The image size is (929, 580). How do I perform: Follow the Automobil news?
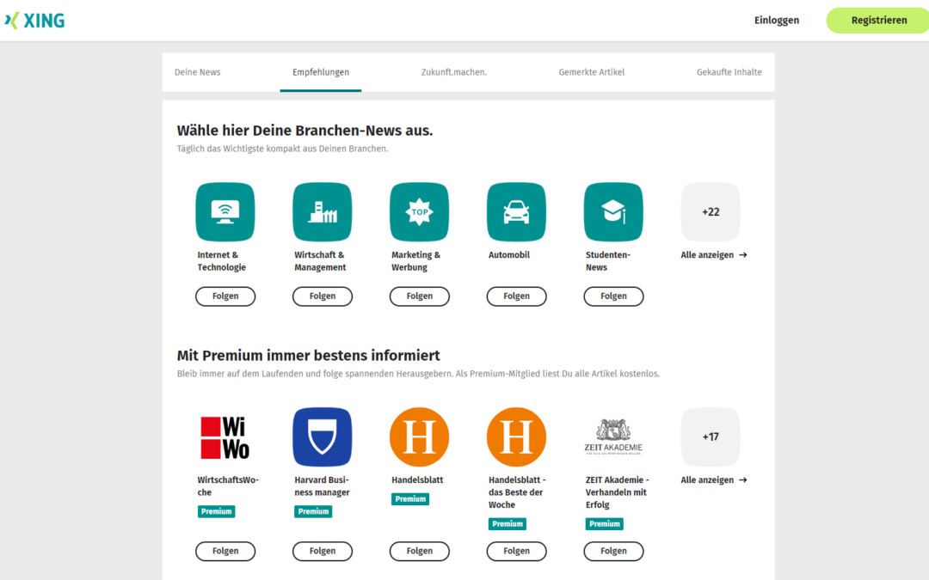(x=517, y=296)
